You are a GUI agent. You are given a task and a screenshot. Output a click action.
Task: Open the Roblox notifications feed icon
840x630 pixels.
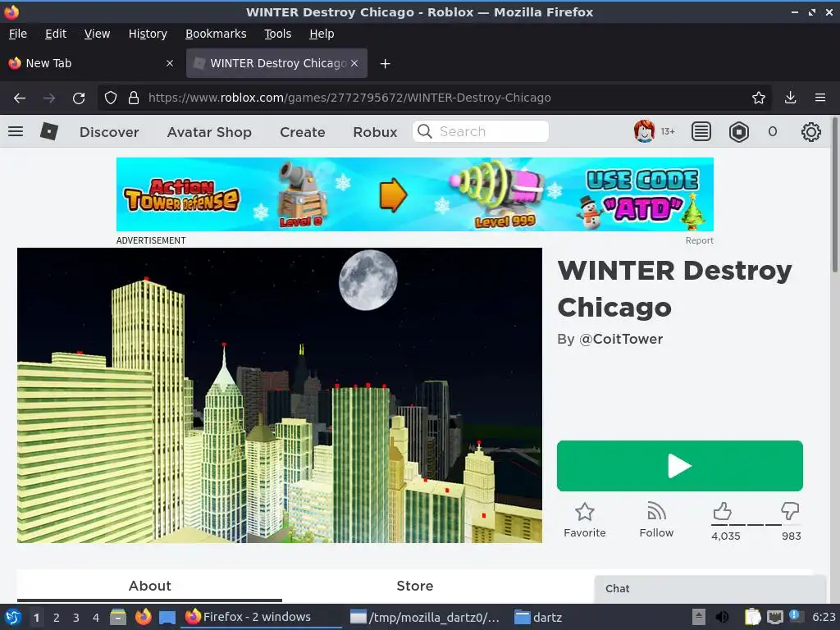(701, 131)
